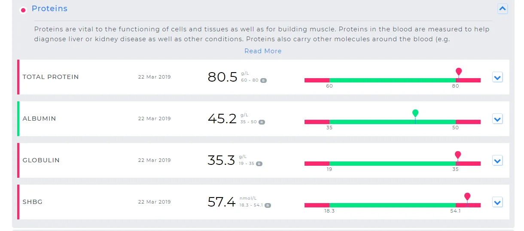Click the Proteins section heading
The height and width of the screenshot is (231, 524).
49,9
